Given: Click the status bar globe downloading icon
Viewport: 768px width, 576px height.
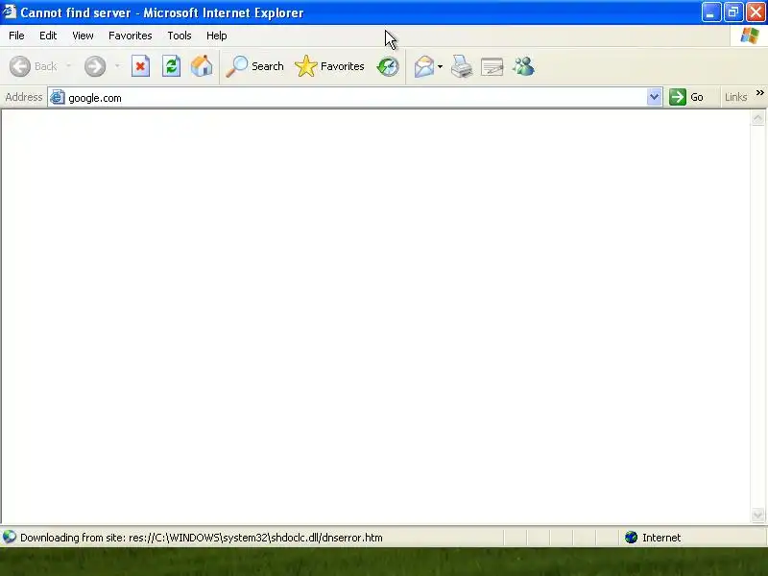Looking at the screenshot, I should [10, 538].
